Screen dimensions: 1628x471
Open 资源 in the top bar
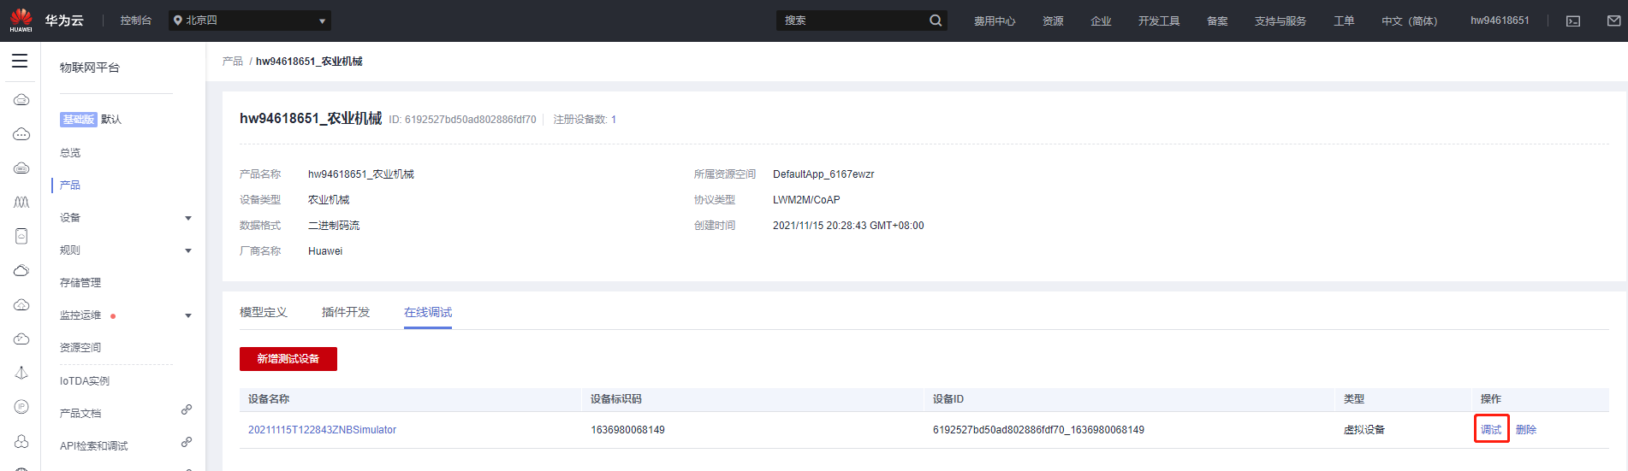pyautogui.click(x=1053, y=21)
